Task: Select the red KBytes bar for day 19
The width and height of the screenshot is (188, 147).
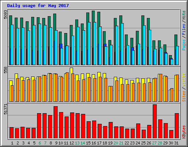Action: pos(111,130)
